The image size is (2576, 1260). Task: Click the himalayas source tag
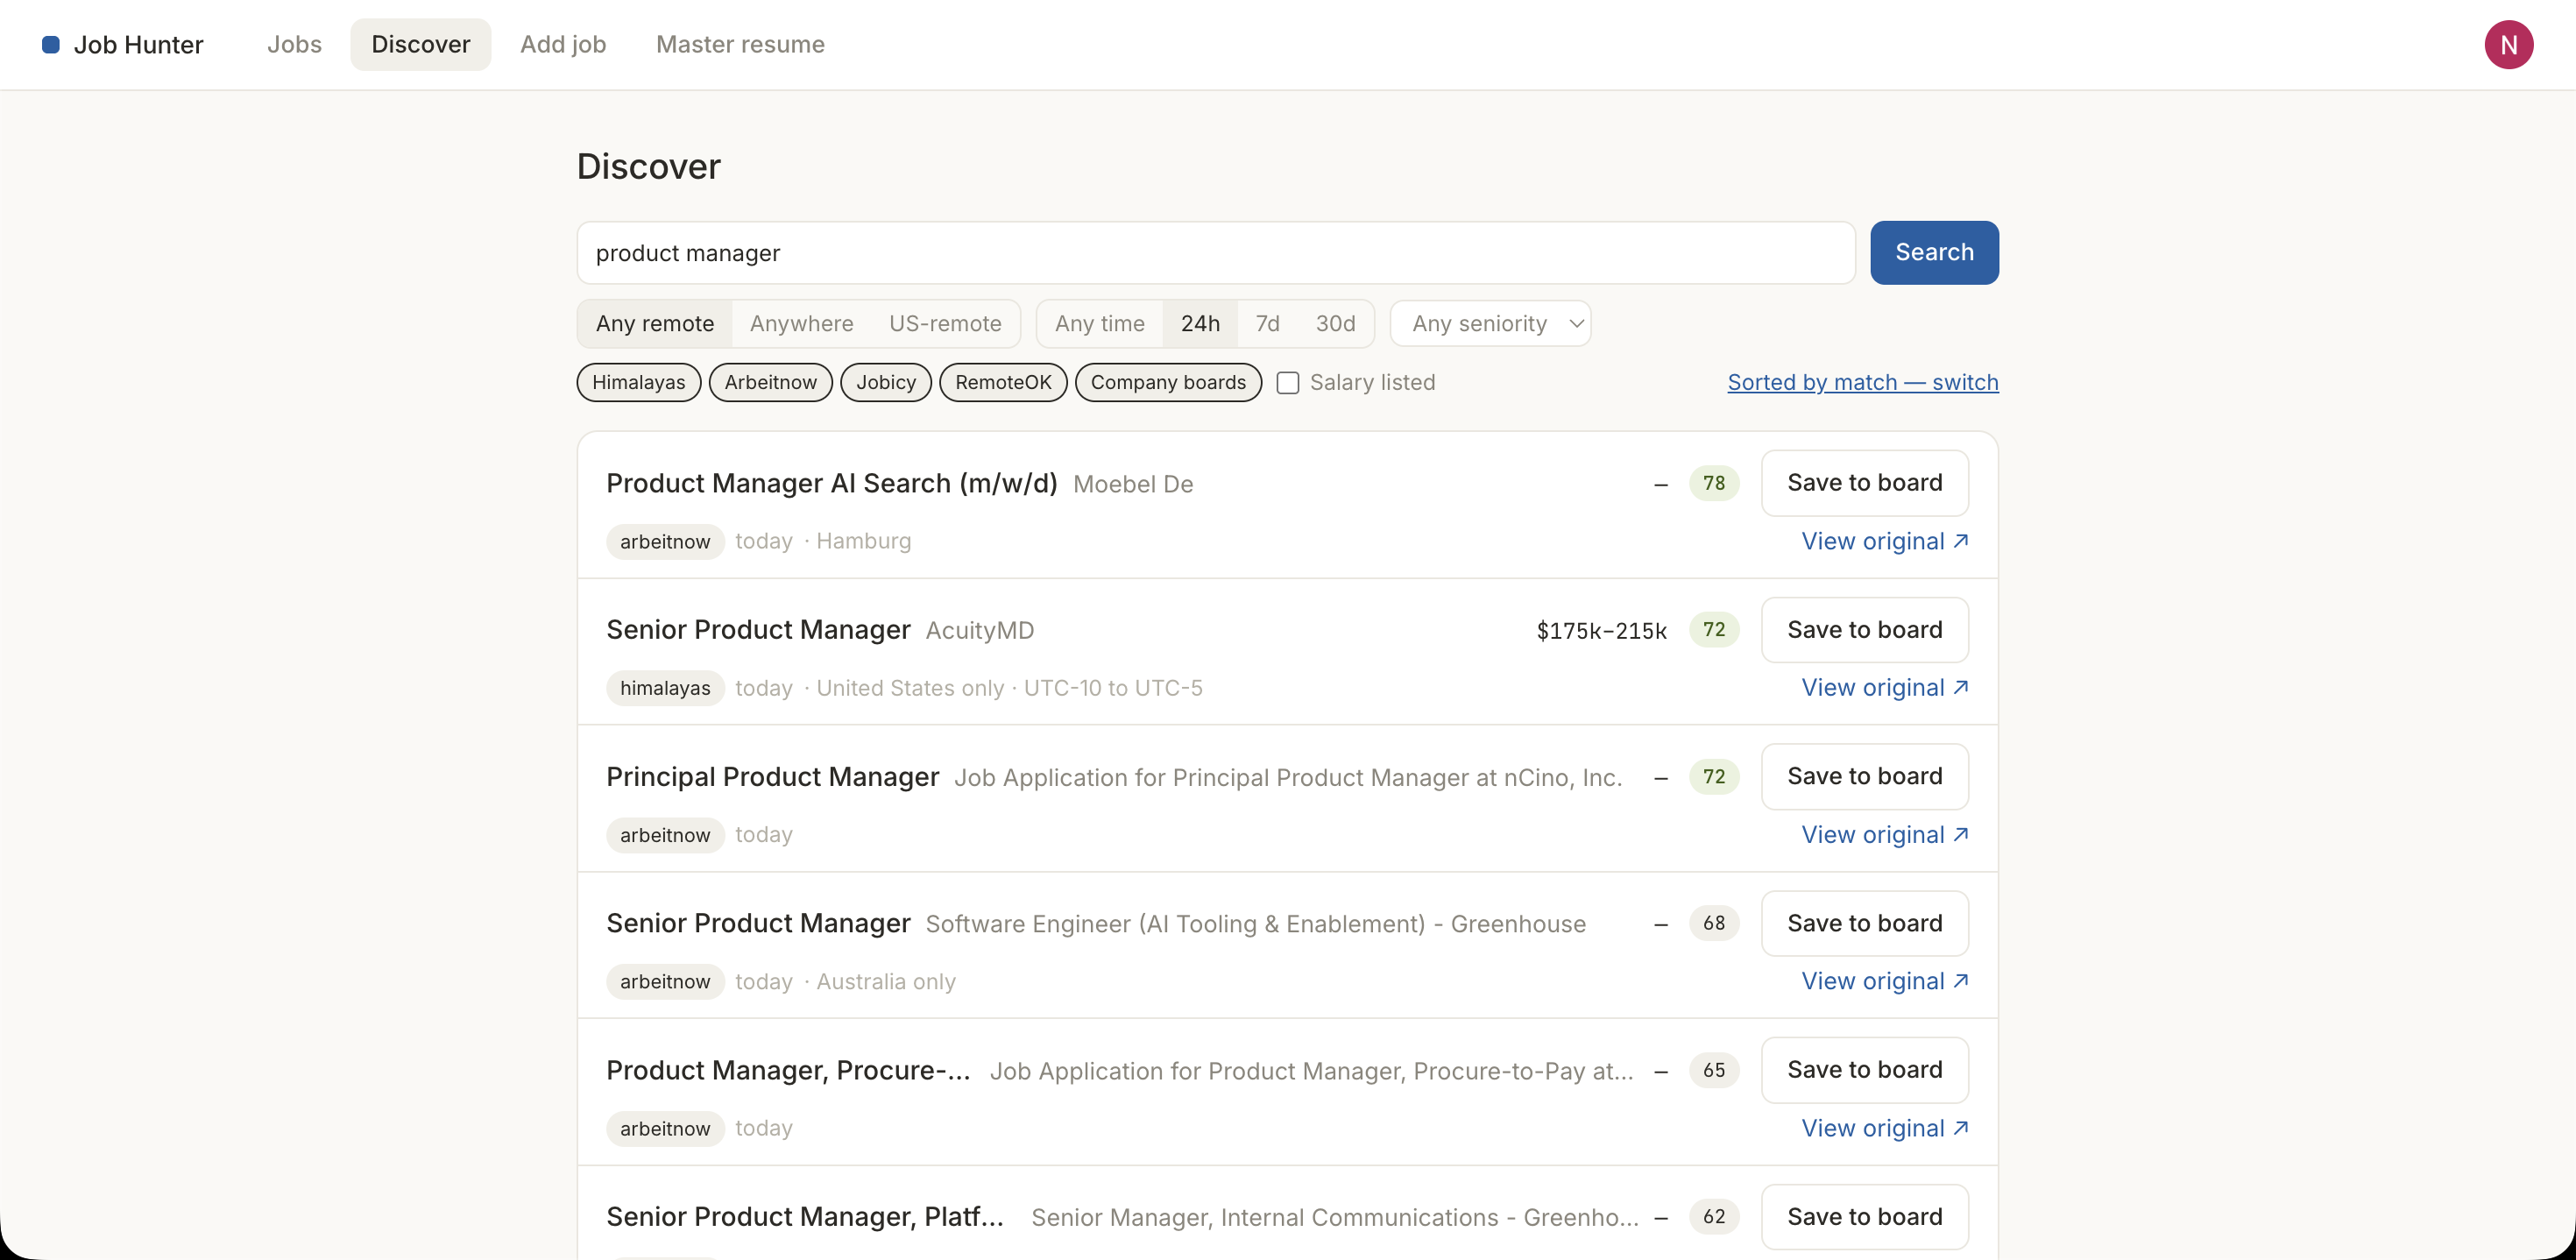coord(665,688)
